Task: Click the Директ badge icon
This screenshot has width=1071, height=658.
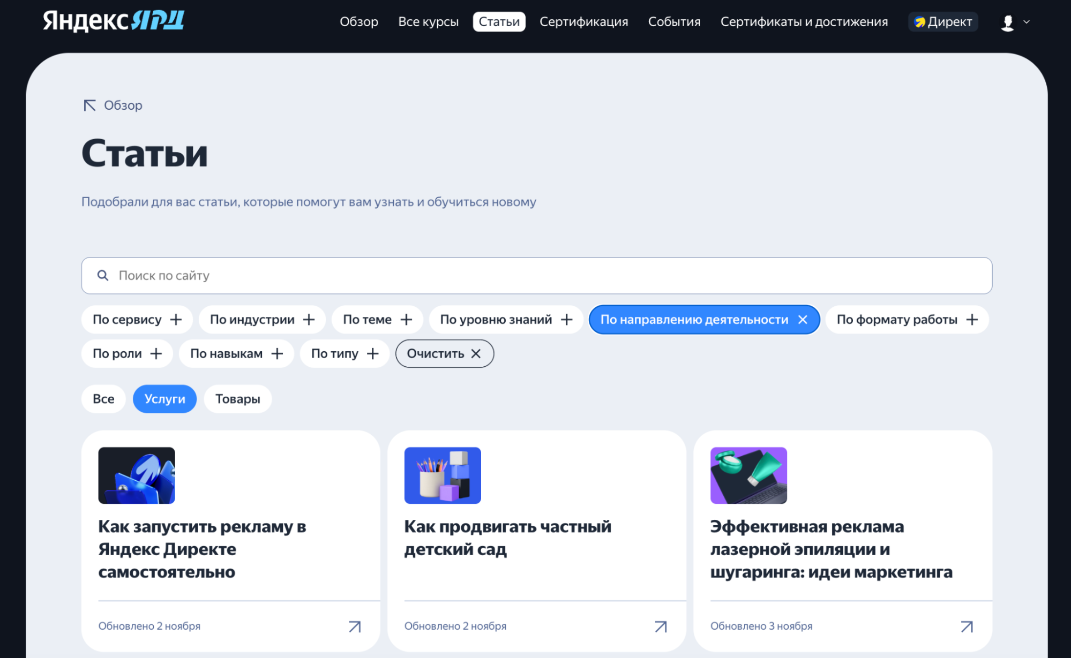Action: coord(919,22)
